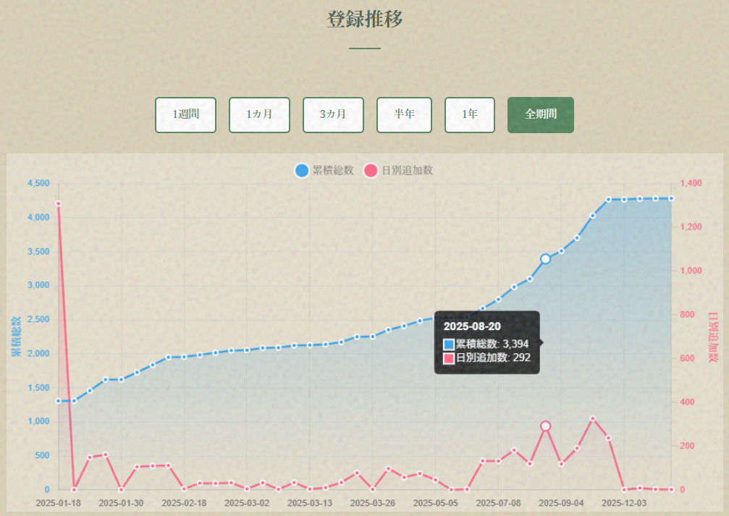Select the 1ヵ月 period filter button
Viewport: 729px width, 516px height.
[259, 114]
